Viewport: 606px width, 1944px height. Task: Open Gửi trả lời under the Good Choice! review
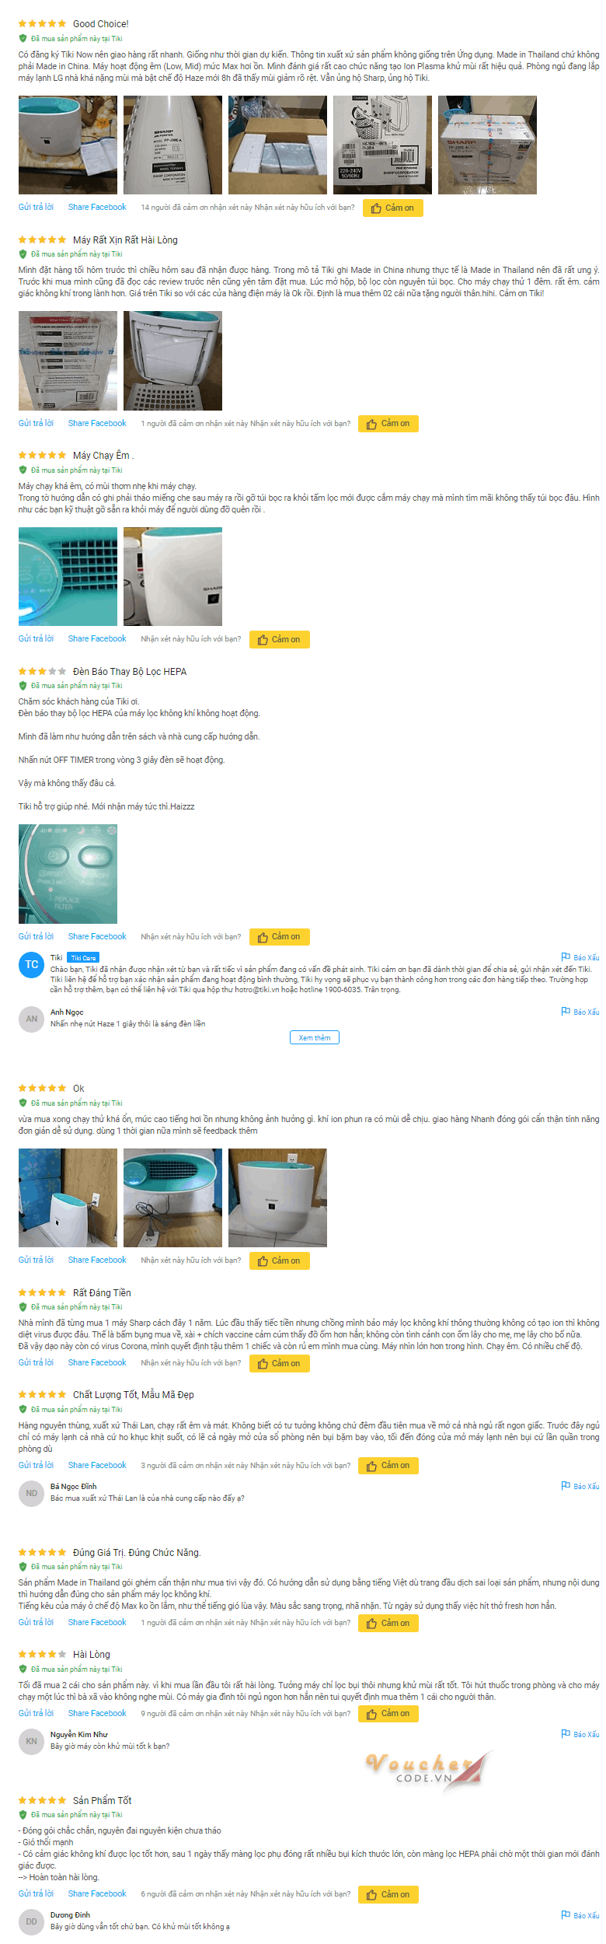pos(36,207)
